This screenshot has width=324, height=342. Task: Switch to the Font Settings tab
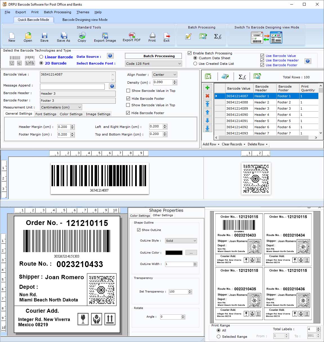[46, 114]
